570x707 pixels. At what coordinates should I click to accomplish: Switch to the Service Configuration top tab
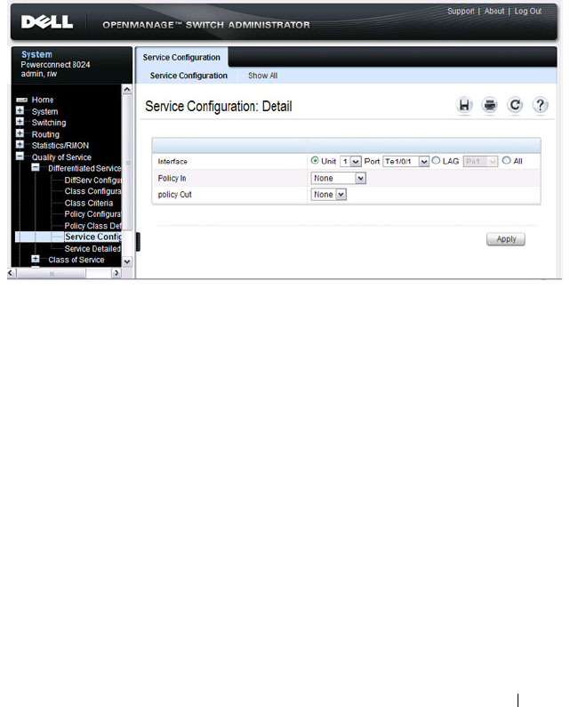tap(181, 57)
